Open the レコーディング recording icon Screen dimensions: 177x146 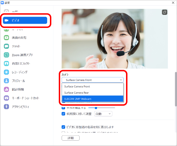pyautogui.click(x=6, y=72)
